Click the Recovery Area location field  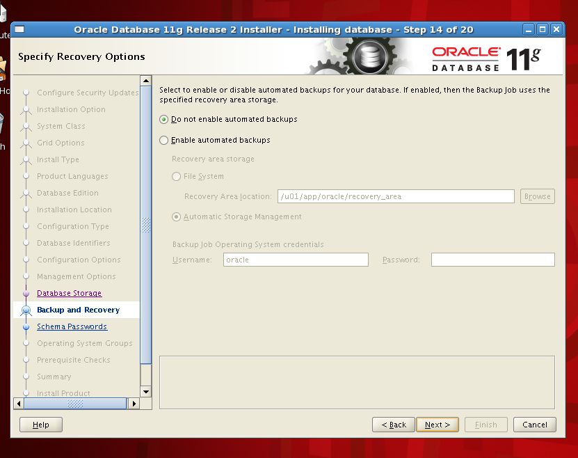pyautogui.click(x=395, y=196)
